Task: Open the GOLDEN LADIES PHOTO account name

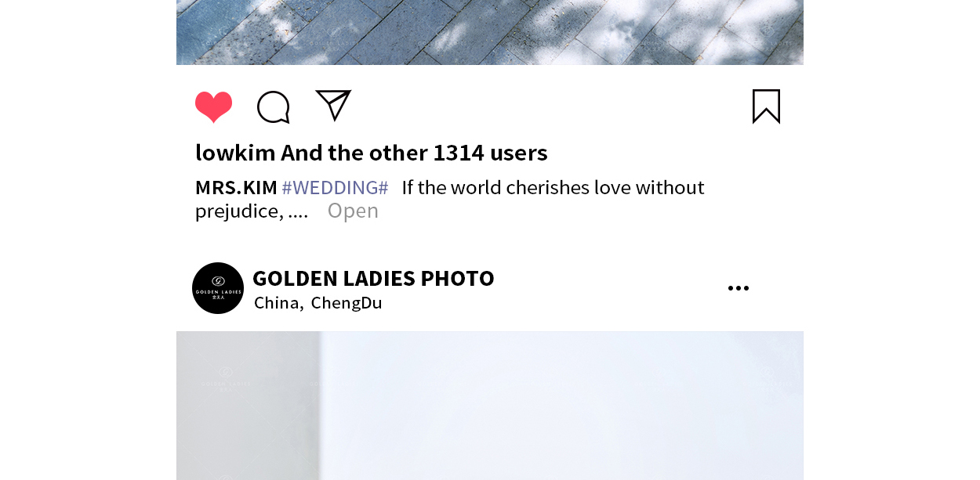Action: [x=373, y=278]
